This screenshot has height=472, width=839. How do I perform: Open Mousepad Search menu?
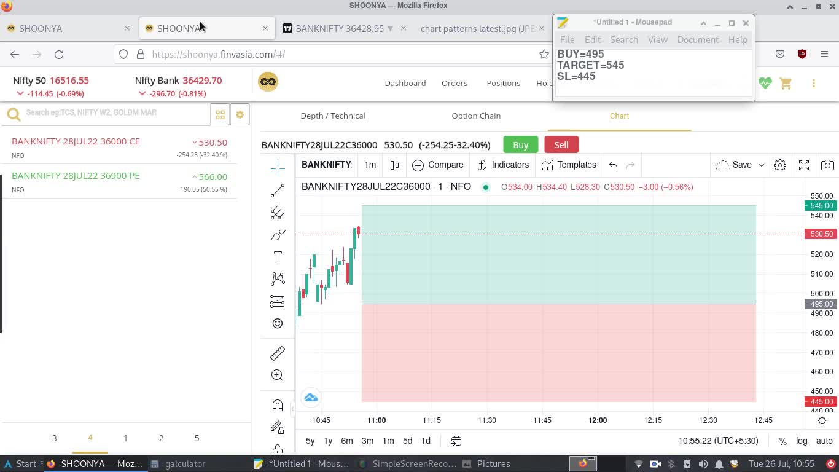624,39
